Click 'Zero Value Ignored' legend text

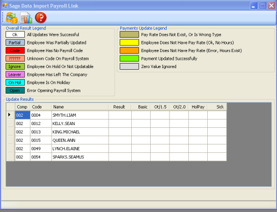(158, 66)
